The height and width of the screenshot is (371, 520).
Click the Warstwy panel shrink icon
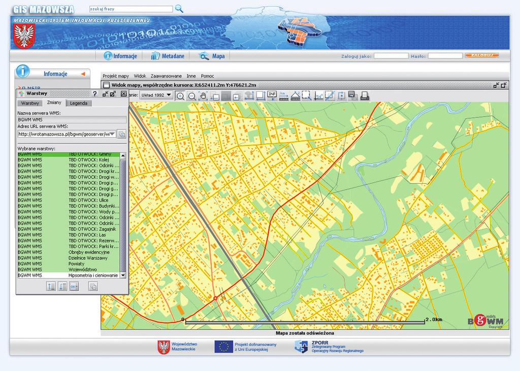tap(106, 94)
